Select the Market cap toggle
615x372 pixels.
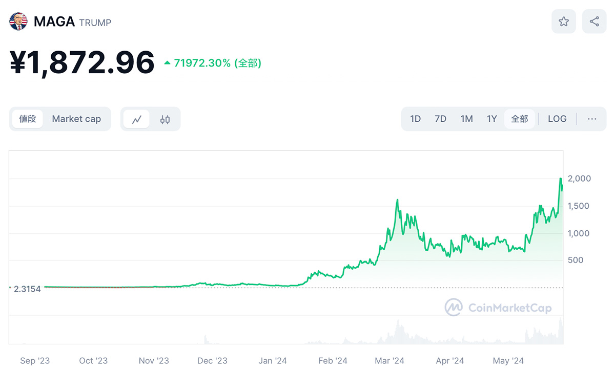pos(76,119)
